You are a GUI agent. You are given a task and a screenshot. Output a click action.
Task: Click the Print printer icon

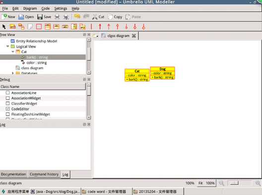click(x=58, y=17)
